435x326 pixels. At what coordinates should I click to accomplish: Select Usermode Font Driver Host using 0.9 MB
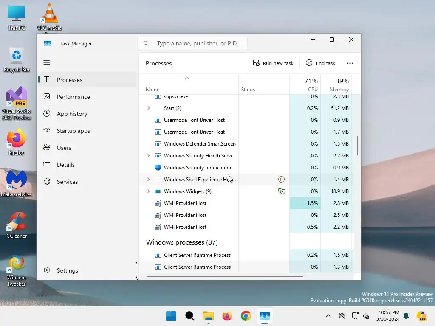coord(246,120)
